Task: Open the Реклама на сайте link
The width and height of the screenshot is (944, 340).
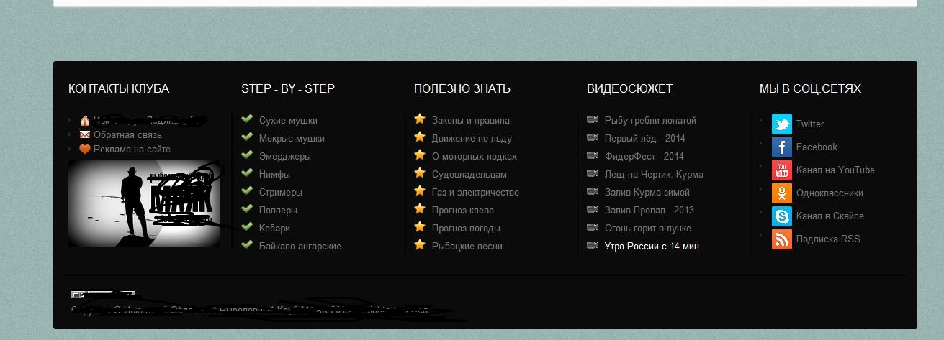Action: click(x=132, y=150)
